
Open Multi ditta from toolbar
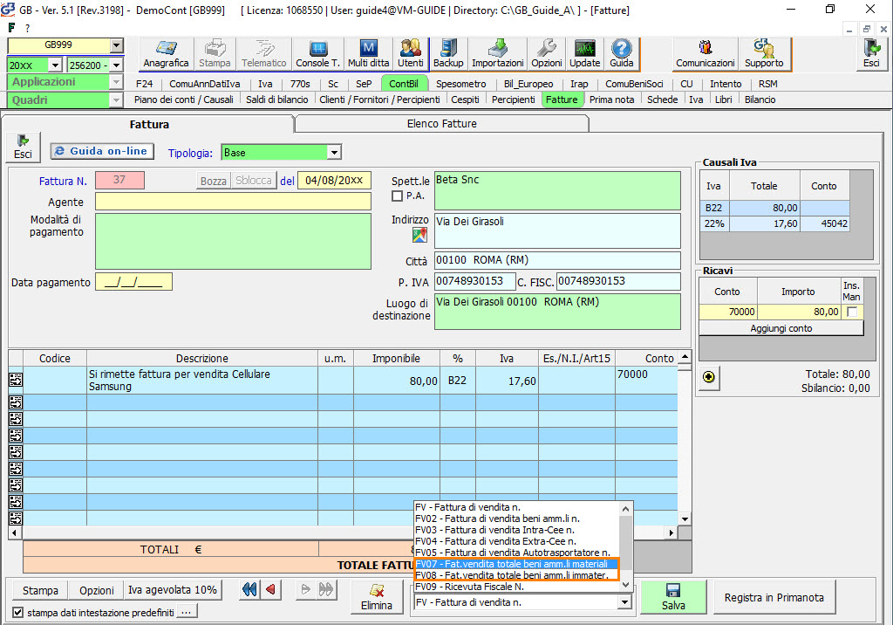click(368, 53)
